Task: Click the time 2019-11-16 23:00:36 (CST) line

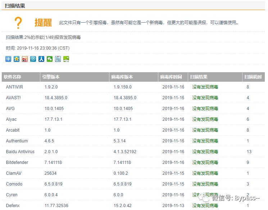Action: 38,48
